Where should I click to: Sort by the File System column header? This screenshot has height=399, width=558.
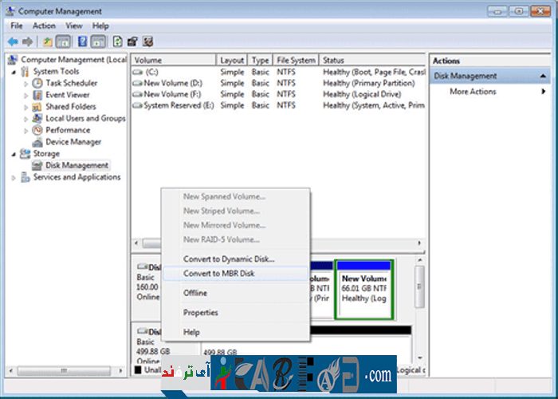pos(295,60)
